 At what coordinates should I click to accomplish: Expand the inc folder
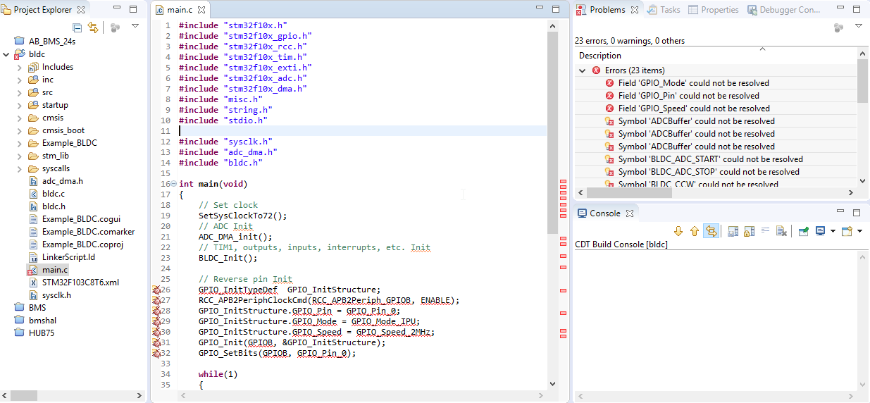19,80
